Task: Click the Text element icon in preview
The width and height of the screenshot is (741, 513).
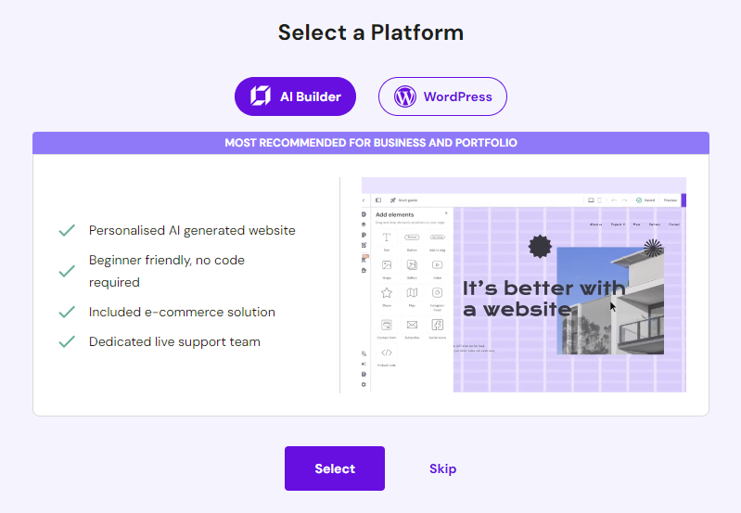Action: pos(387,237)
